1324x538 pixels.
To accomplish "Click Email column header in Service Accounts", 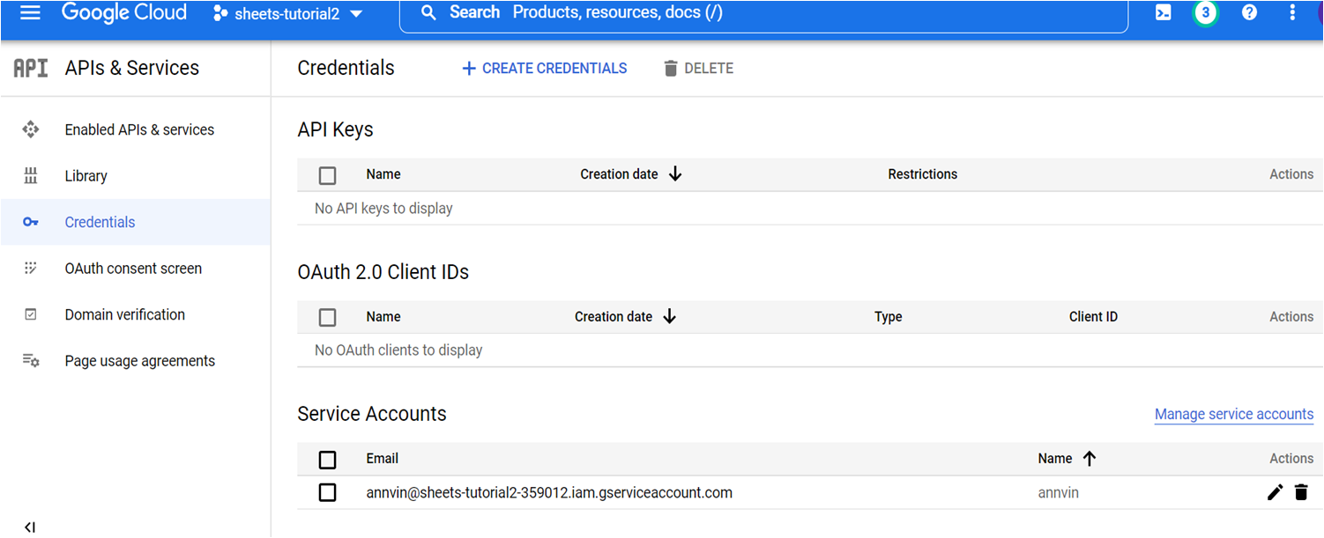I will (x=383, y=459).
